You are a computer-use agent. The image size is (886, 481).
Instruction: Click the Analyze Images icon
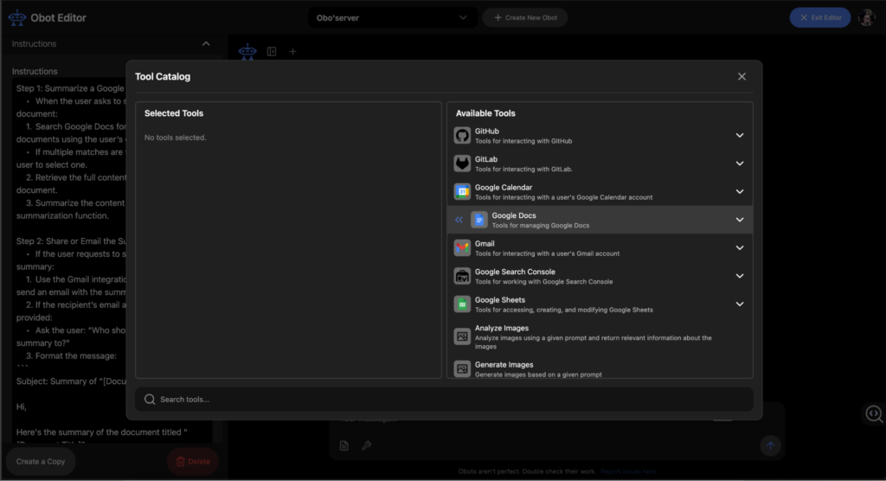[462, 337]
